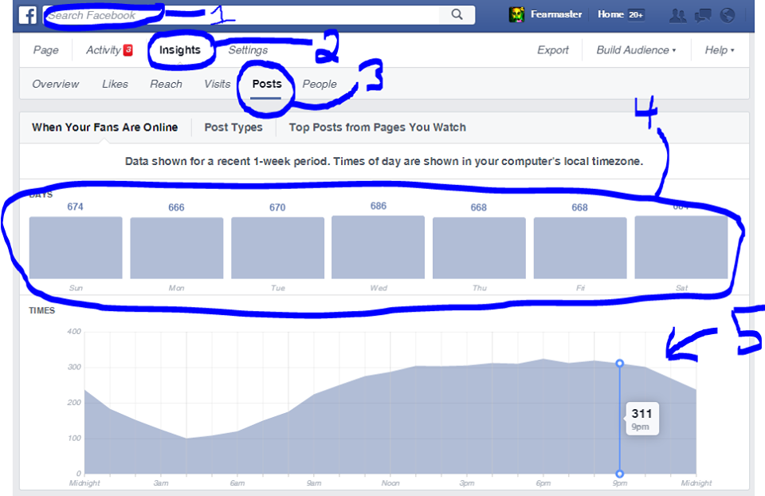This screenshot has height=496, width=765.
Task: Click the Export button
Action: [553, 50]
